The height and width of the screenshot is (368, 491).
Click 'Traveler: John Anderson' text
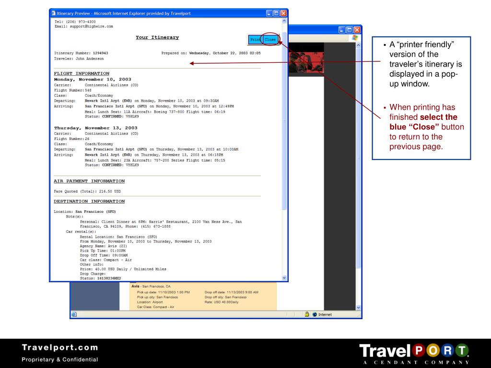[79, 58]
